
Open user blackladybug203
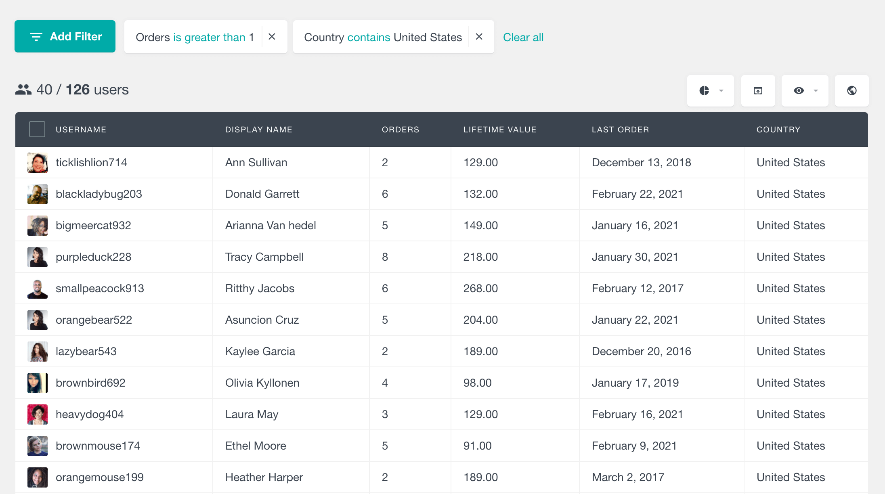[x=99, y=194]
